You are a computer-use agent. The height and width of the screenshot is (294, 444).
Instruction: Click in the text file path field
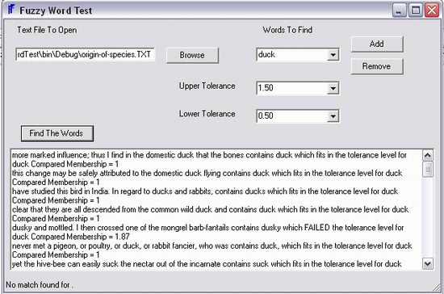(85, 54)
